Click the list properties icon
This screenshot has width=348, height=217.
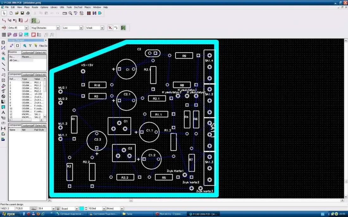click(39, 35)
